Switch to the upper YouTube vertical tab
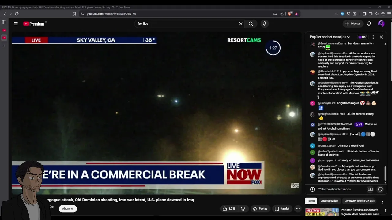Screen dimensions: 392x220 point(4,30)
